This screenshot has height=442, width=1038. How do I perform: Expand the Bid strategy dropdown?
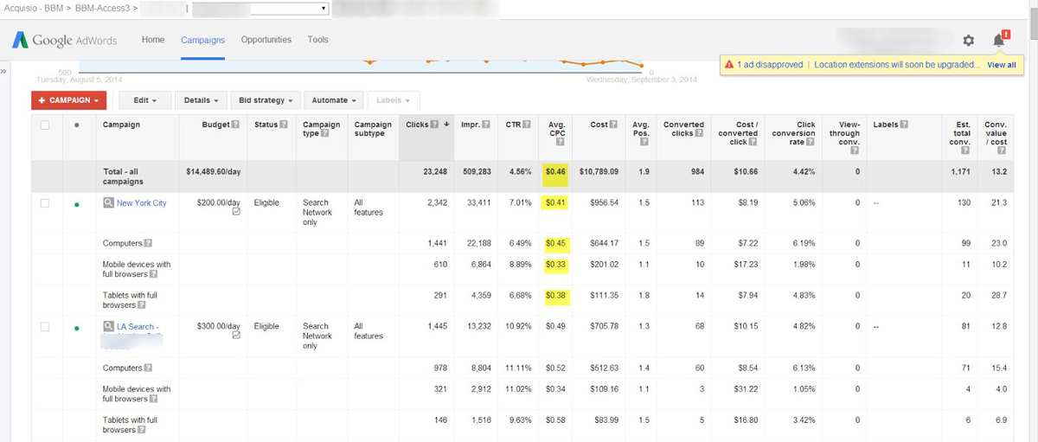coord(266,100)
